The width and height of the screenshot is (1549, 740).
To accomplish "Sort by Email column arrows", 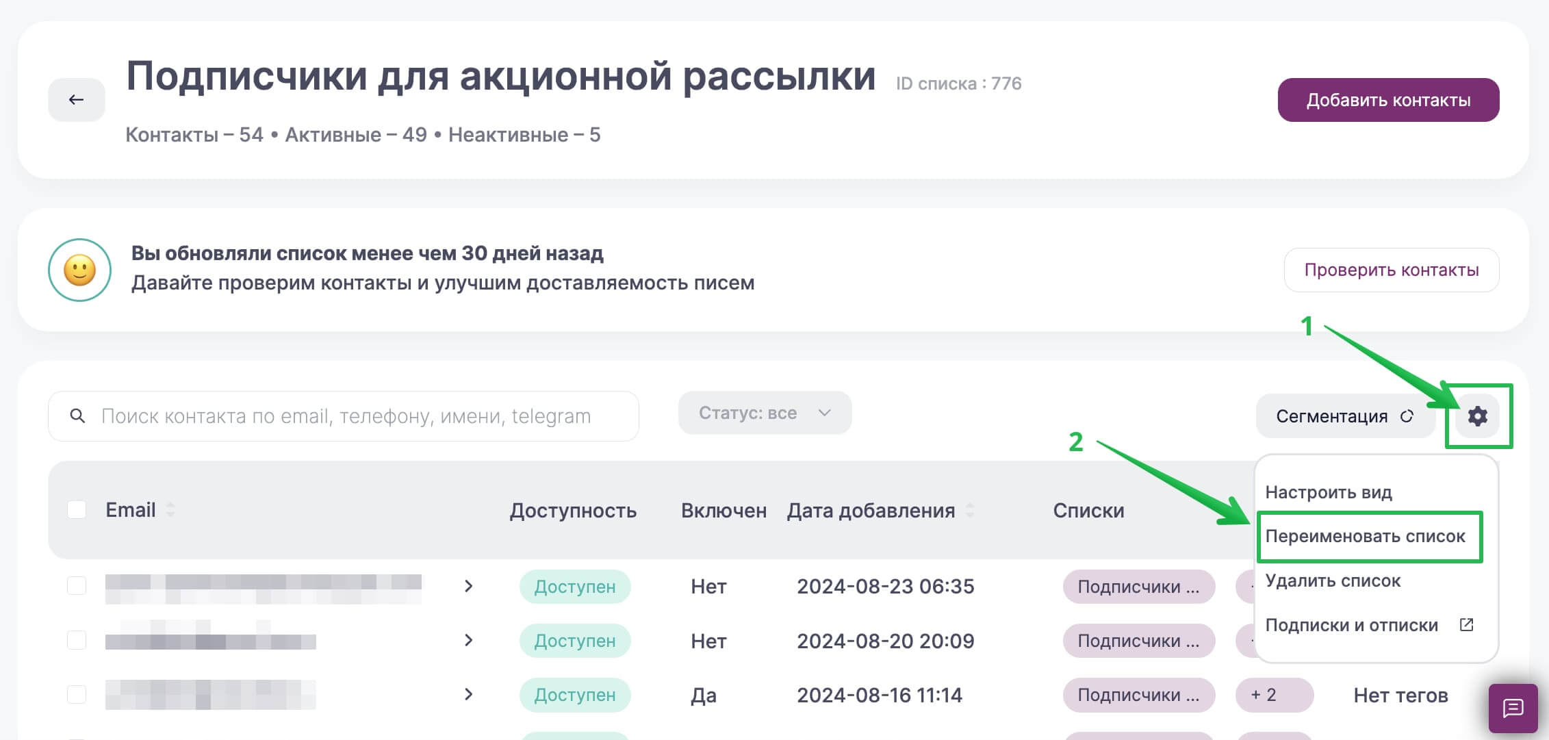I will click(x=170, y=510).
